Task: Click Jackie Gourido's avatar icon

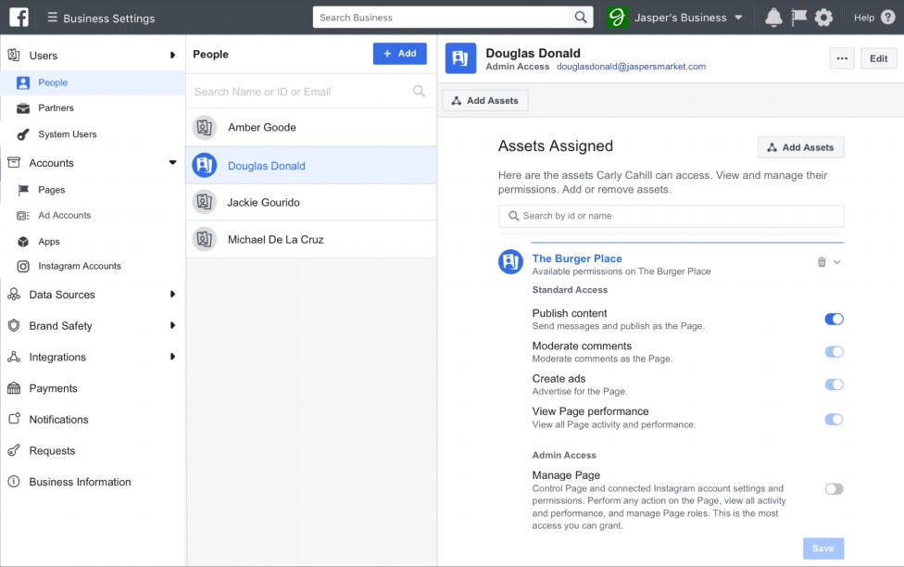Action: tap(204, 202)
